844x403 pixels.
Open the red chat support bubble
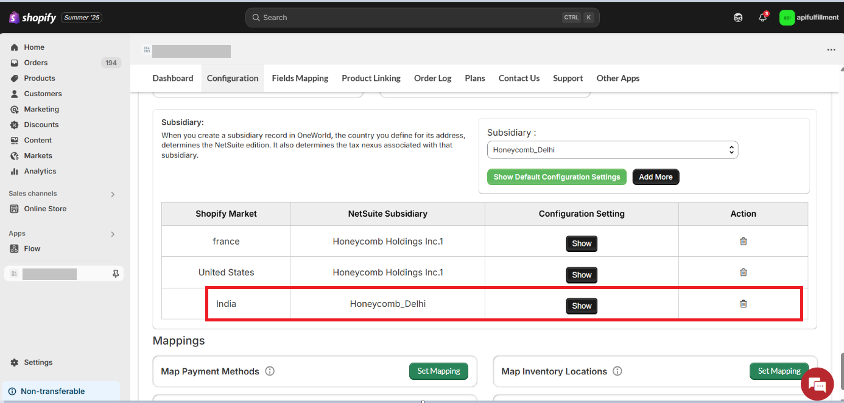[817, 384]
